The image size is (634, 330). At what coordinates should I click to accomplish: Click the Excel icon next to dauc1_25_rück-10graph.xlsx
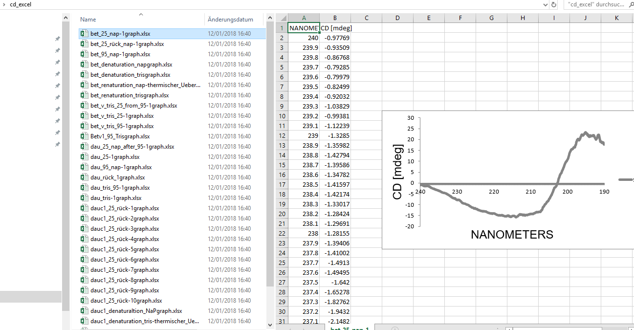84,300
